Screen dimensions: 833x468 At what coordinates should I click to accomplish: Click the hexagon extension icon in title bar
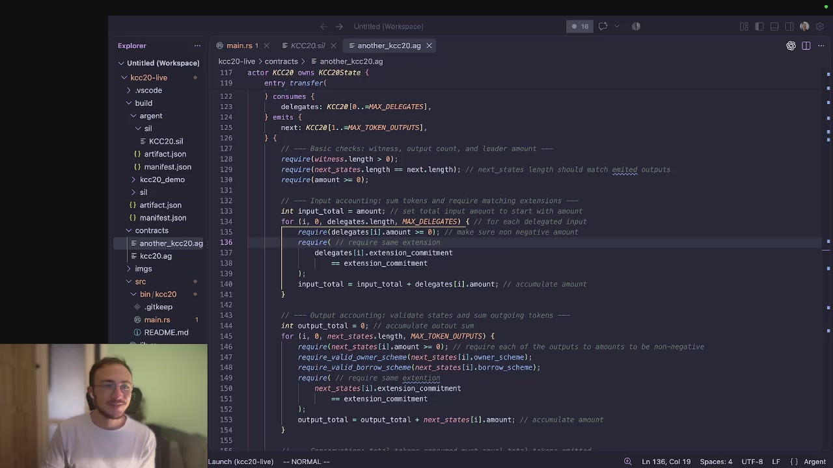tap(636, 27)
